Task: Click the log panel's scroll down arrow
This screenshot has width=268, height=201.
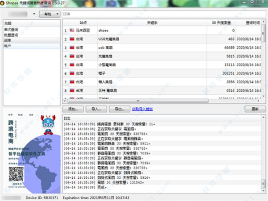Action: [x=264, y=191]
